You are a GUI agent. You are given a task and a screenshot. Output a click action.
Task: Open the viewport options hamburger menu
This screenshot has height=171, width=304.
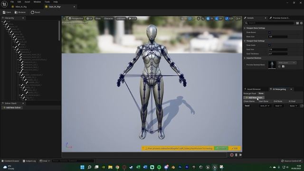pyautogui.click(x=64, y=19)
